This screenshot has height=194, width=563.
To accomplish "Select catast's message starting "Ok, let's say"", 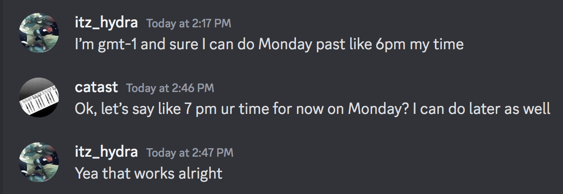I will point(312,108).
